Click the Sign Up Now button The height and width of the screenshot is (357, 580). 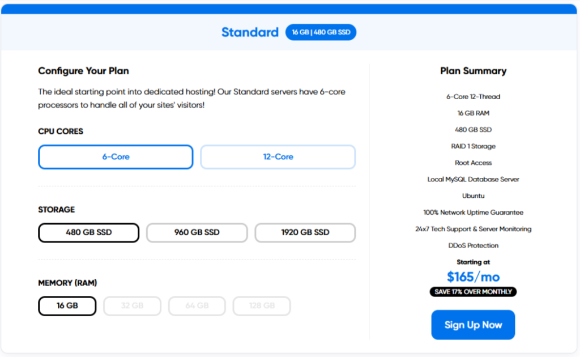coord(473,325)
